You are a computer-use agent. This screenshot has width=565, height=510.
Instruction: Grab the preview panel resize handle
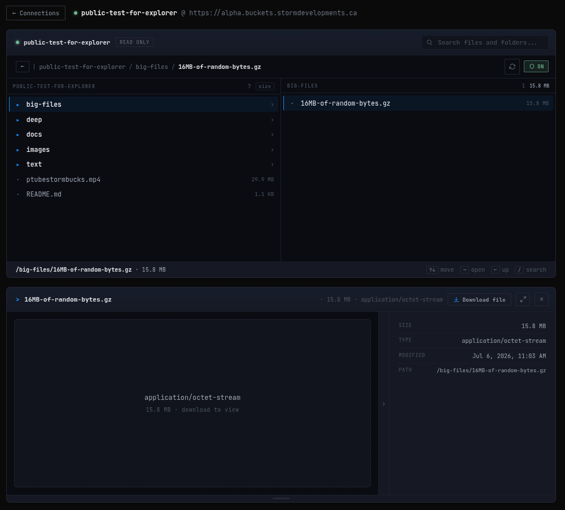281,499
